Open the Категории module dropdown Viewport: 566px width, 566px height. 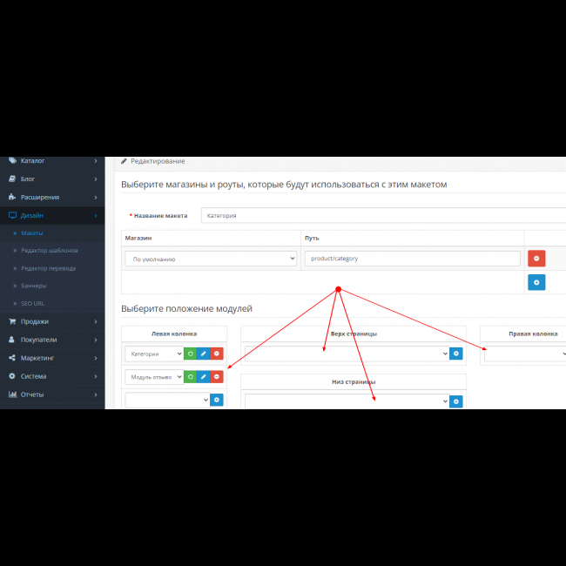click(x=153, y=354)
